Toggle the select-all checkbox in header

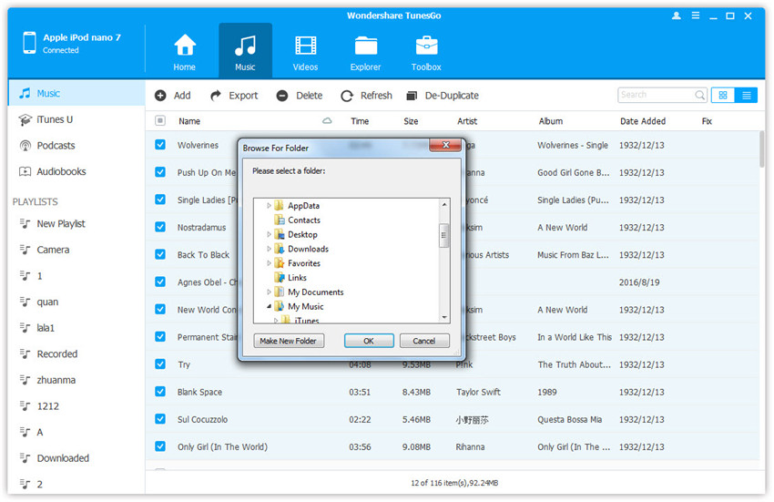click(160, 121)
